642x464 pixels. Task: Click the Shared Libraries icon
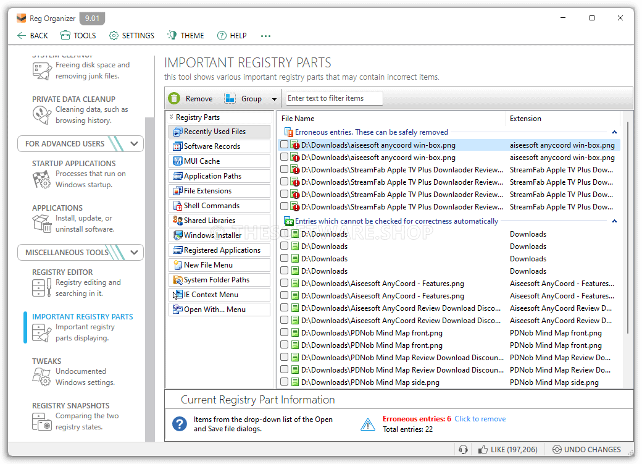(x=177, y=221)
